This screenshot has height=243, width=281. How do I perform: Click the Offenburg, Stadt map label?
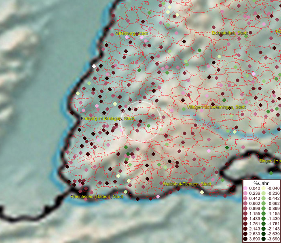coord(131,33)
